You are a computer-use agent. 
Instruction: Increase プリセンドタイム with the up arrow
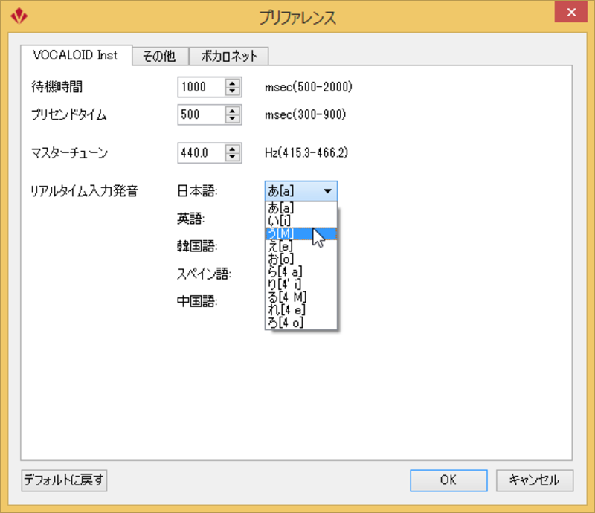pos(232,110)
